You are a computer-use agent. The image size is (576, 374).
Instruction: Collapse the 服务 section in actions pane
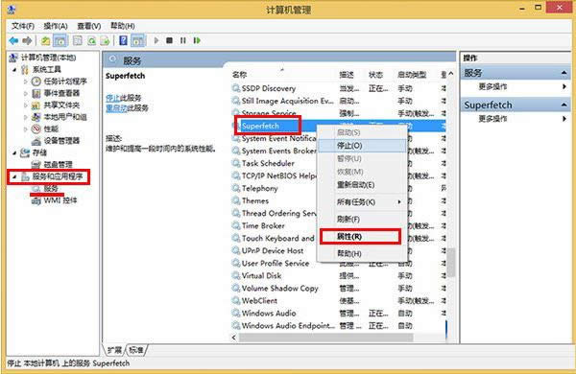[x=564, y=73]
